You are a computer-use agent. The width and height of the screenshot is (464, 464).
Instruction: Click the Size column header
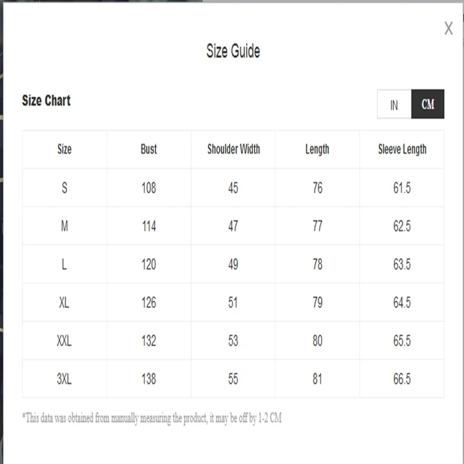coord(64,149)
